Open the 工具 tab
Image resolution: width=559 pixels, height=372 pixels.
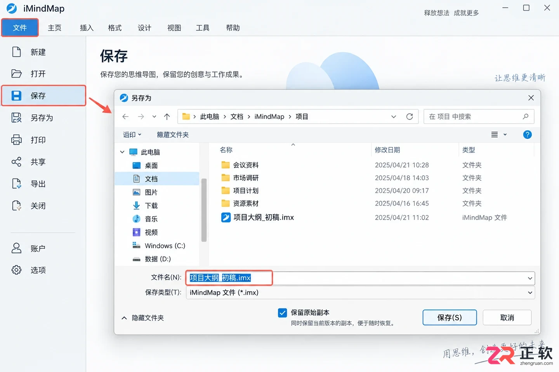click(203, 28)
